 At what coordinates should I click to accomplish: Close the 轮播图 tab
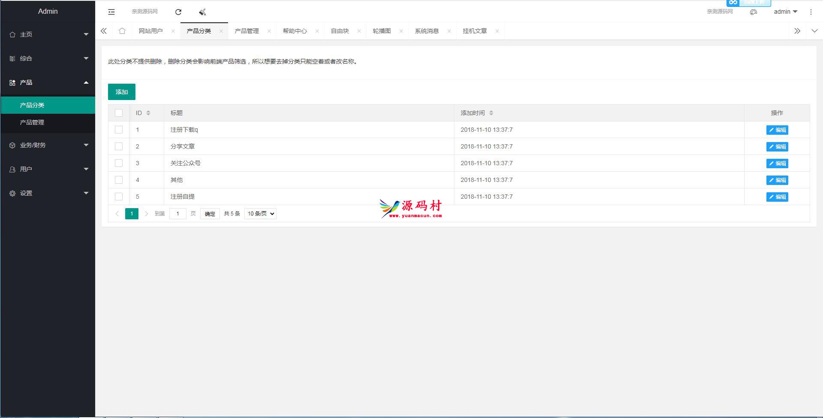pos(401,31)
